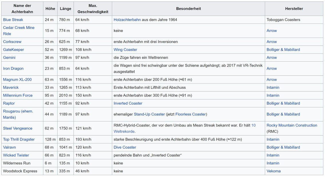The image size is (325, 177).
Task: Select the '150 km/h' speed cell
Action: (x=93, y=95)
